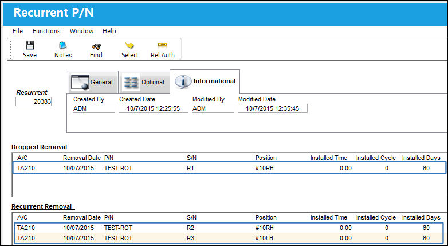Image resolution: width=448 pixels, height=246 pixels.
Task: Click A/C column header in Dropped Removal
Action: [x=22, y=158]
